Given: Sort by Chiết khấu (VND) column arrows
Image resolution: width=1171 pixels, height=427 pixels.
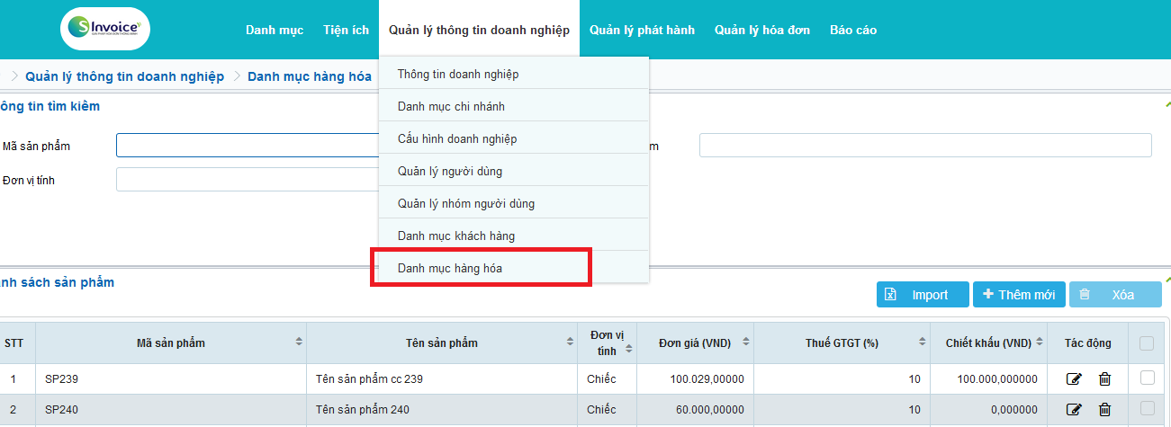Looking at the screenshot, I should click(1040, 342).
